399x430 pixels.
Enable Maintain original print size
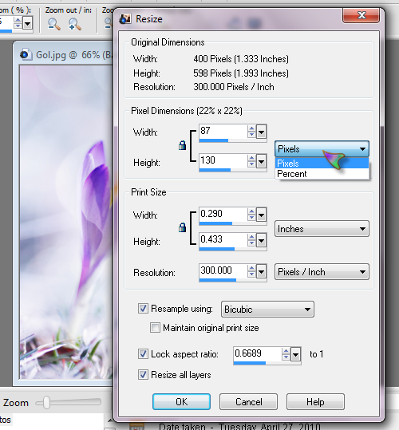pyautogui.click(x=155, y=328)
